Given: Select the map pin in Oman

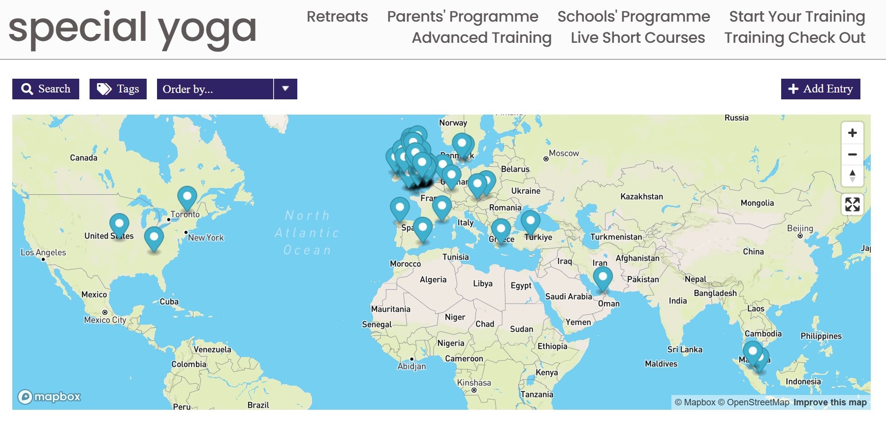Looking at the screenshot, I should 602,277.
